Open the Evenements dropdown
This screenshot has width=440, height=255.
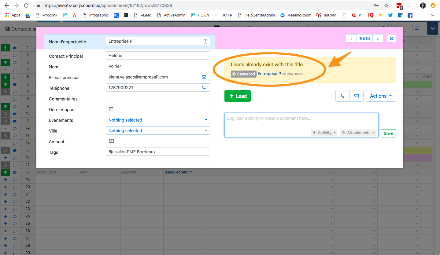point(158,120)
